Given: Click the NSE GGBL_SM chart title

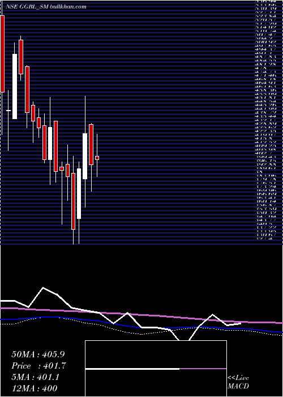Looking at the screenshot, I should 46,7.
